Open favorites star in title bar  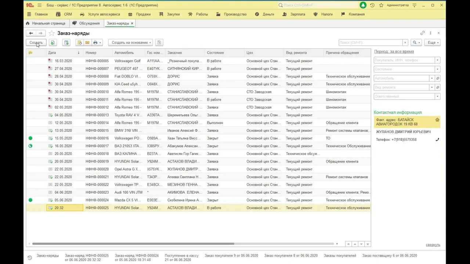coord(381,5)
